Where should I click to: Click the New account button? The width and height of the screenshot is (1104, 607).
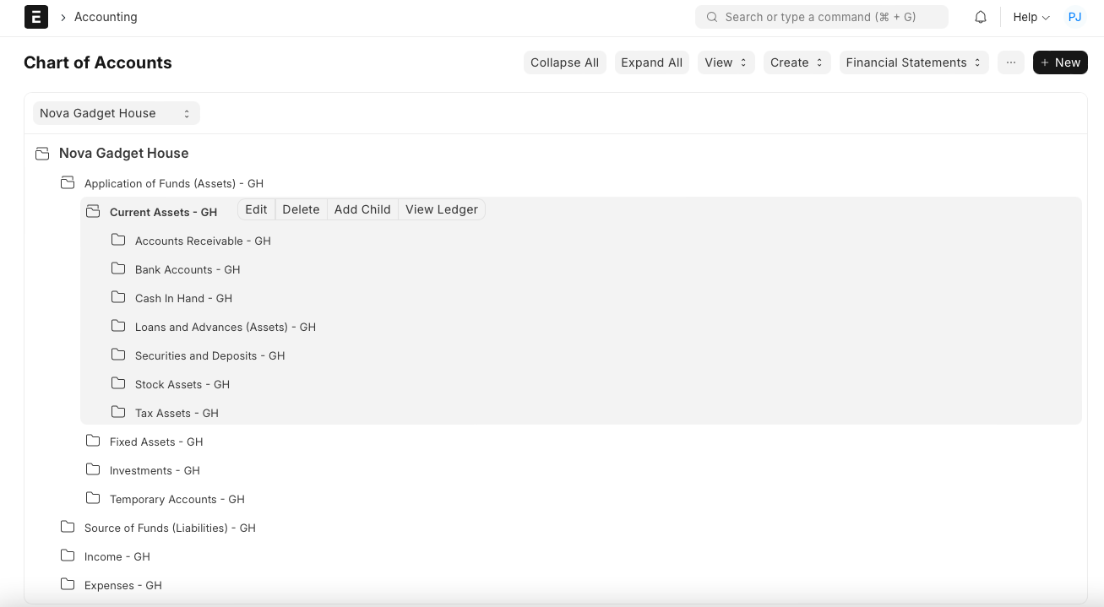tap(1059, 62)
